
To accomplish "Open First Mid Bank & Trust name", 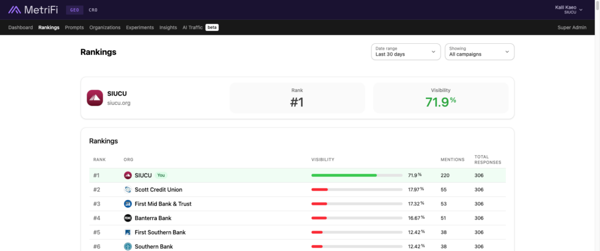I will point(163,204).
